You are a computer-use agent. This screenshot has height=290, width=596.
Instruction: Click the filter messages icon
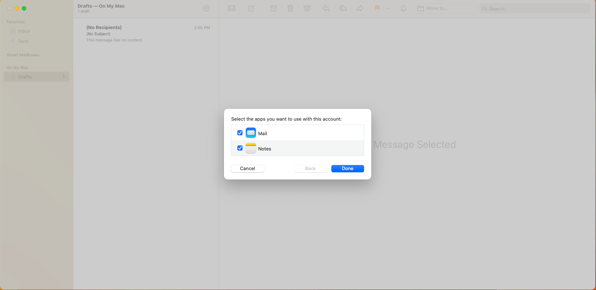click(x=206, y=8)
